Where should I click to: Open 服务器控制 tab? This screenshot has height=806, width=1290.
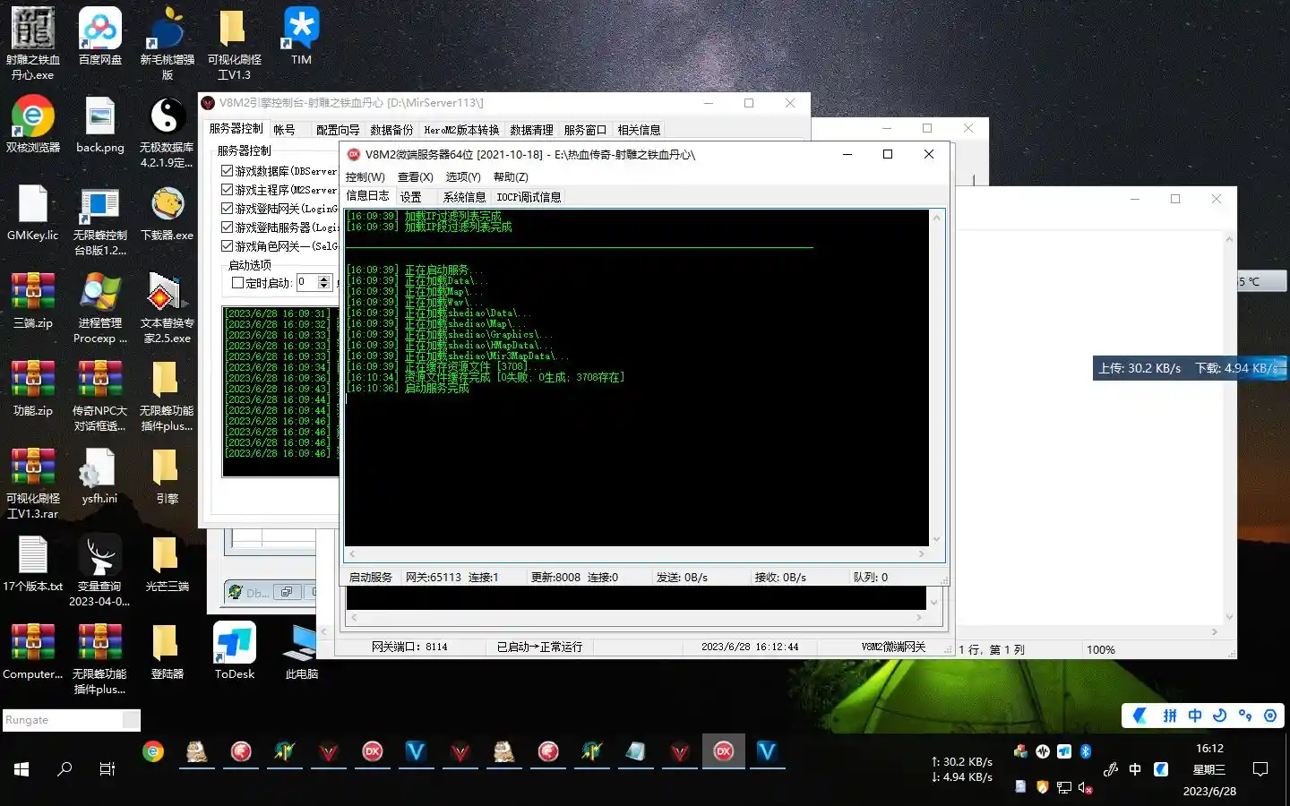[236, 129]
